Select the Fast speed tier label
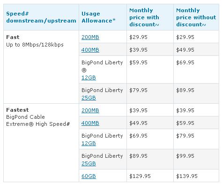 pos(13,37)
